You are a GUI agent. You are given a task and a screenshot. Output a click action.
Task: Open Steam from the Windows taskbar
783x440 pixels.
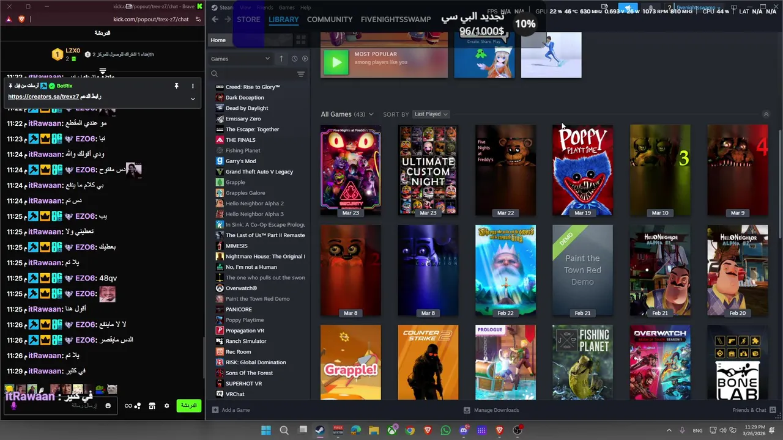320,430
